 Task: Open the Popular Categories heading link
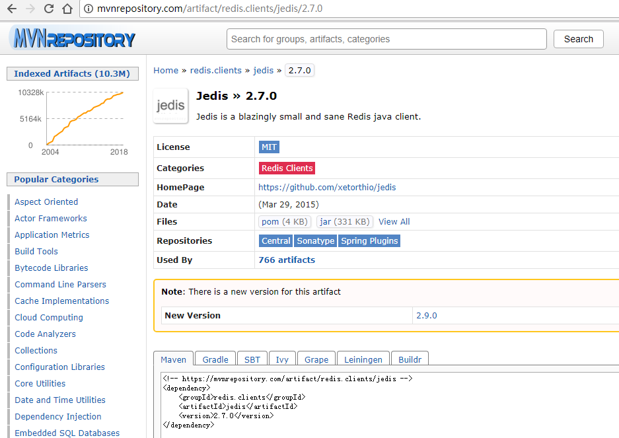click(x=56, y=179)
